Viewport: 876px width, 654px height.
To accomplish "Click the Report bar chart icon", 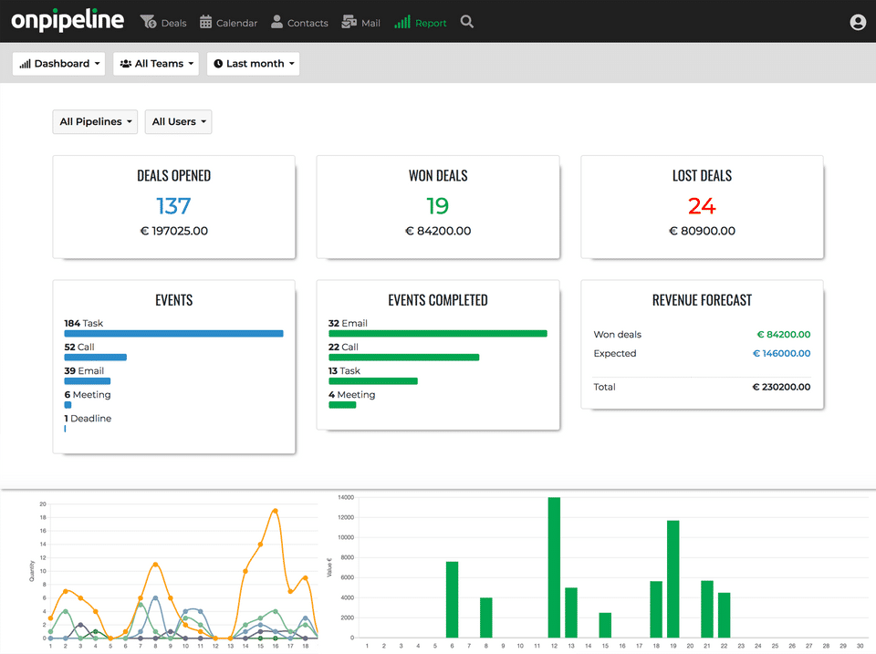I will coord(402,22).
